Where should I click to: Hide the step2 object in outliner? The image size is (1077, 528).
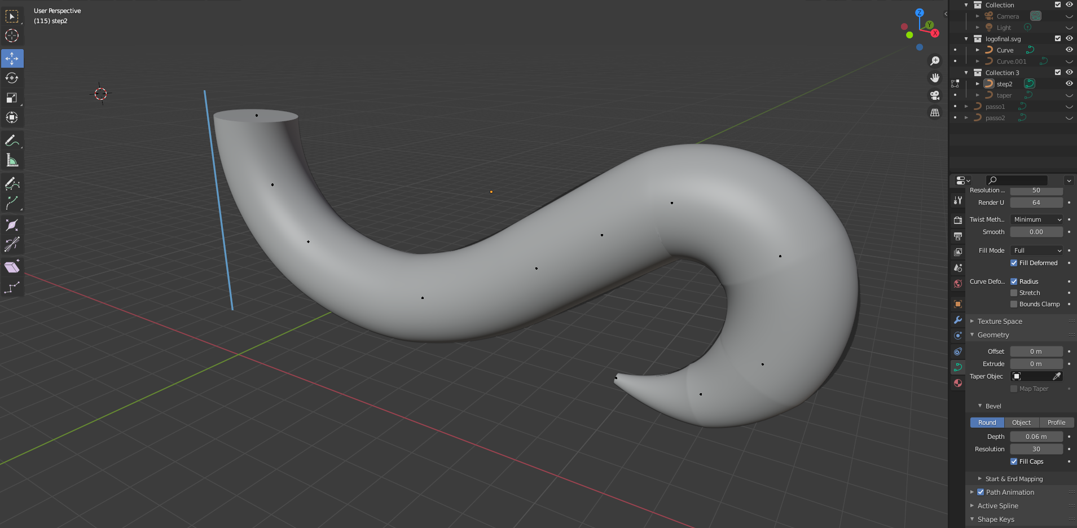tap(1069, 83)
